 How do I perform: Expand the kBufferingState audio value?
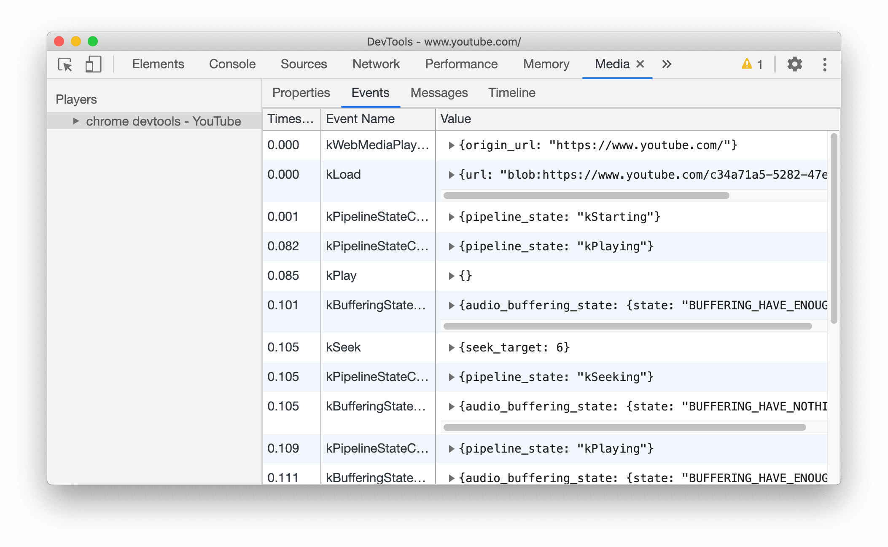[450, 305]
